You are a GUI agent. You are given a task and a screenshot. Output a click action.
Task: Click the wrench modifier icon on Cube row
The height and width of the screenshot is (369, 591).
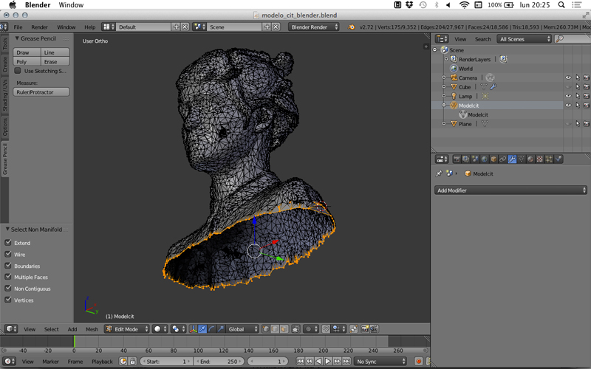(x=493, y=87)
